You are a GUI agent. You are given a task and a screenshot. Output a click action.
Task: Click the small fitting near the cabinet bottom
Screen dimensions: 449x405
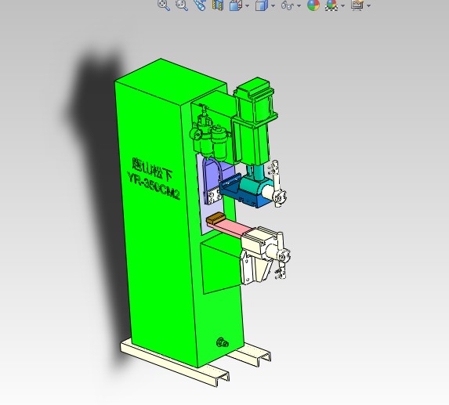pyautogui.click(x=223, y=342)
